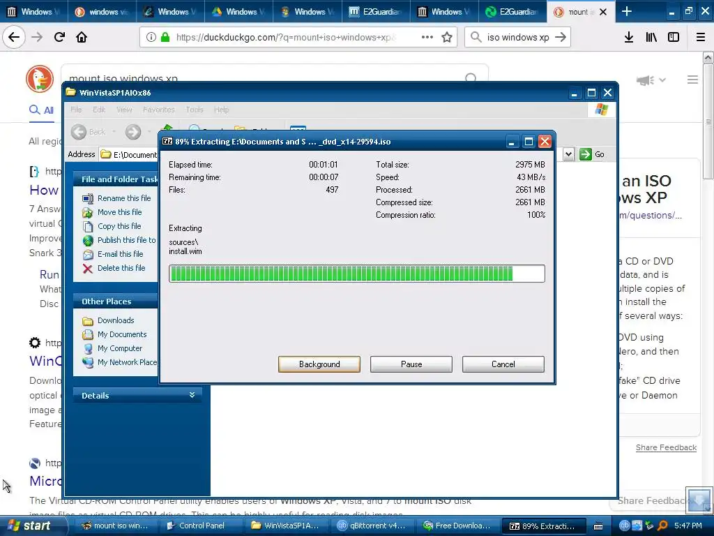
Task: Click DuckDuckGo search magnifier icon
Action: (471, 78)
